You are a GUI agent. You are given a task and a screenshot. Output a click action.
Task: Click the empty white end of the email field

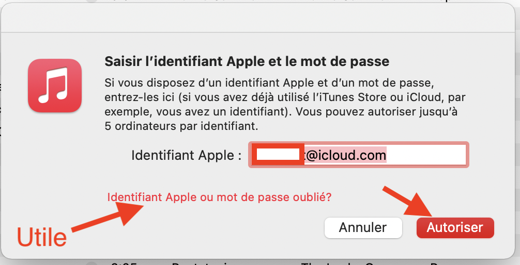[426, 155]
